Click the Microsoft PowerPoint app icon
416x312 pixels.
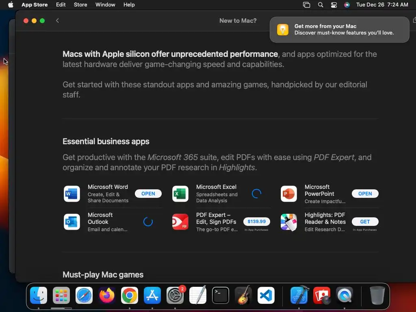(289, 194)
